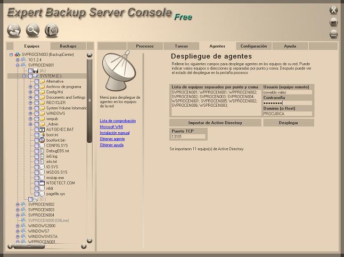Viewport: 344px width, 257px height.
Task: Click the SVPROCEN002 computer icon
Action: tap(23, 204)
